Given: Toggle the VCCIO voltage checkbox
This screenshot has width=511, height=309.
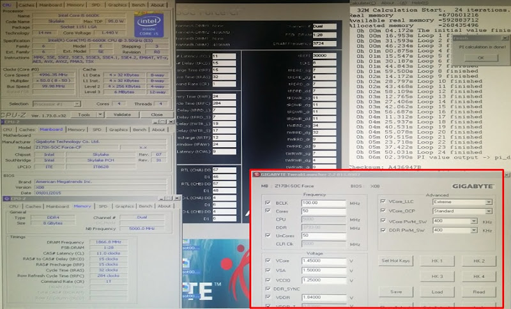Looking at the screenshot, I should 268,280.
